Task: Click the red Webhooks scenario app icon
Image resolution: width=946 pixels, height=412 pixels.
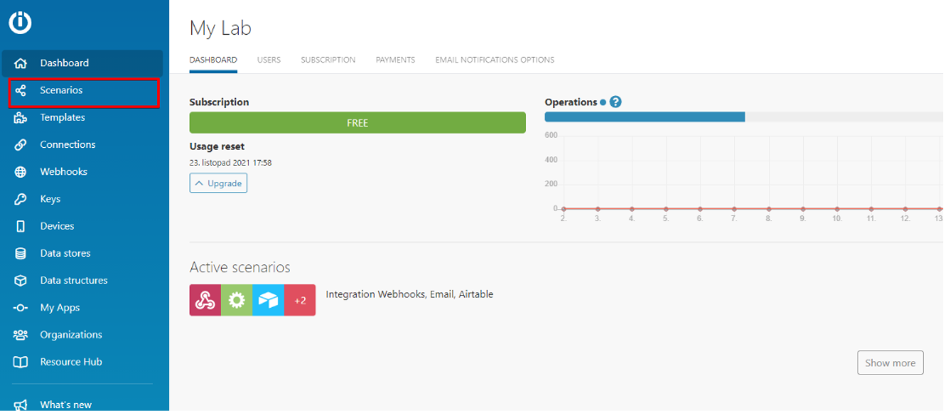Action: tap(205, 300)
